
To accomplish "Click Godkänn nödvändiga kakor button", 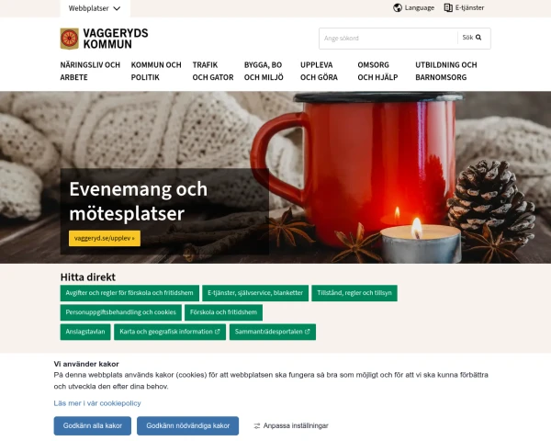I will [187, 426].
